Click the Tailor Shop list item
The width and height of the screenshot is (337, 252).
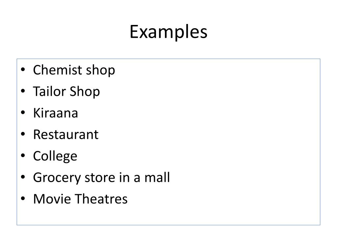66,92
